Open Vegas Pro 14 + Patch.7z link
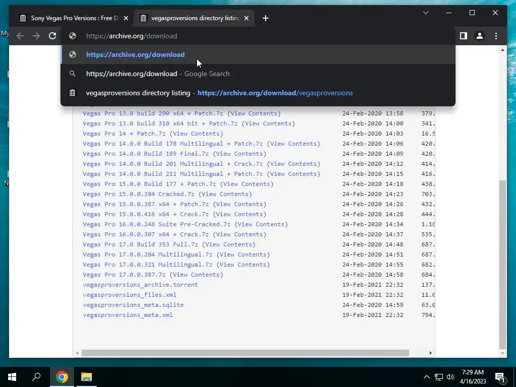Viewport: 516px width, 387px height. (124, 133)
